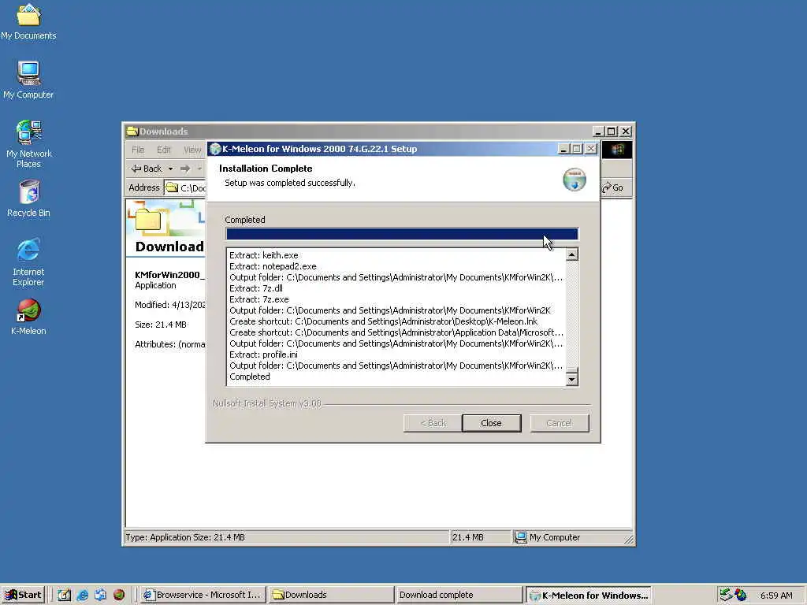Viewport: 807px width, 605px height.
Task: Click disabled Back button in setup
Action: pos(433,423)
